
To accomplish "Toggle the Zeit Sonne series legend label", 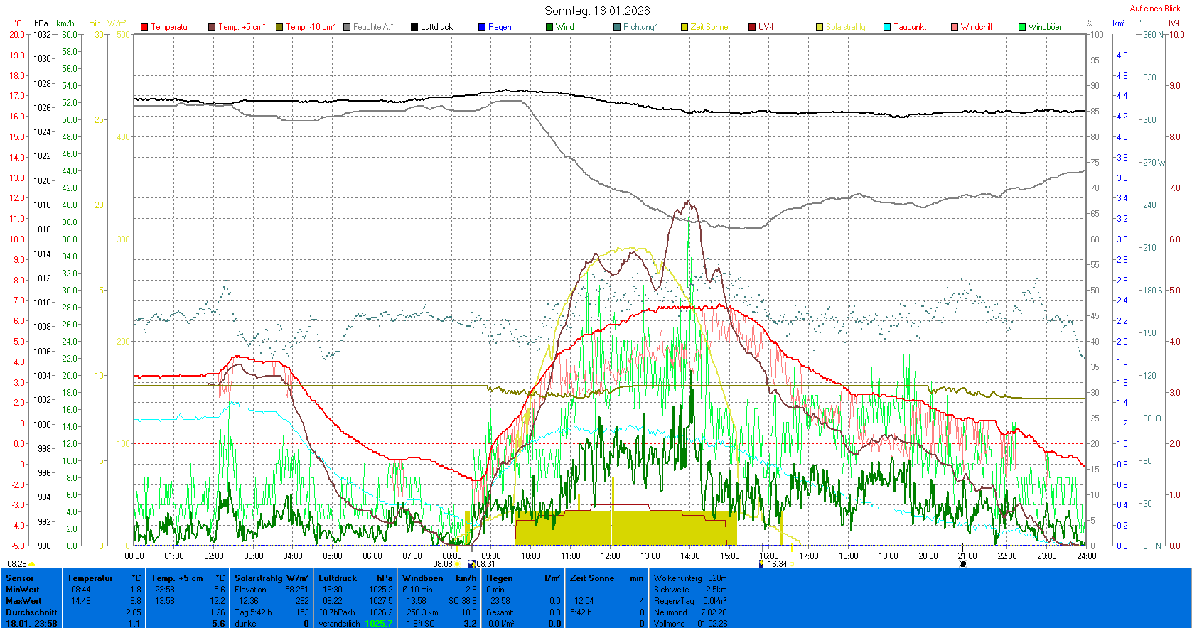I will point(709,27).
